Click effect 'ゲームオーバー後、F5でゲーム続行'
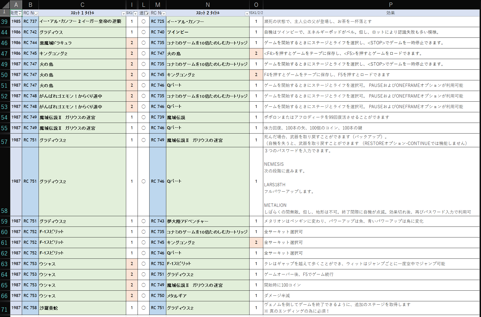This screenshot has width=481, height=317. click(371, 274)
